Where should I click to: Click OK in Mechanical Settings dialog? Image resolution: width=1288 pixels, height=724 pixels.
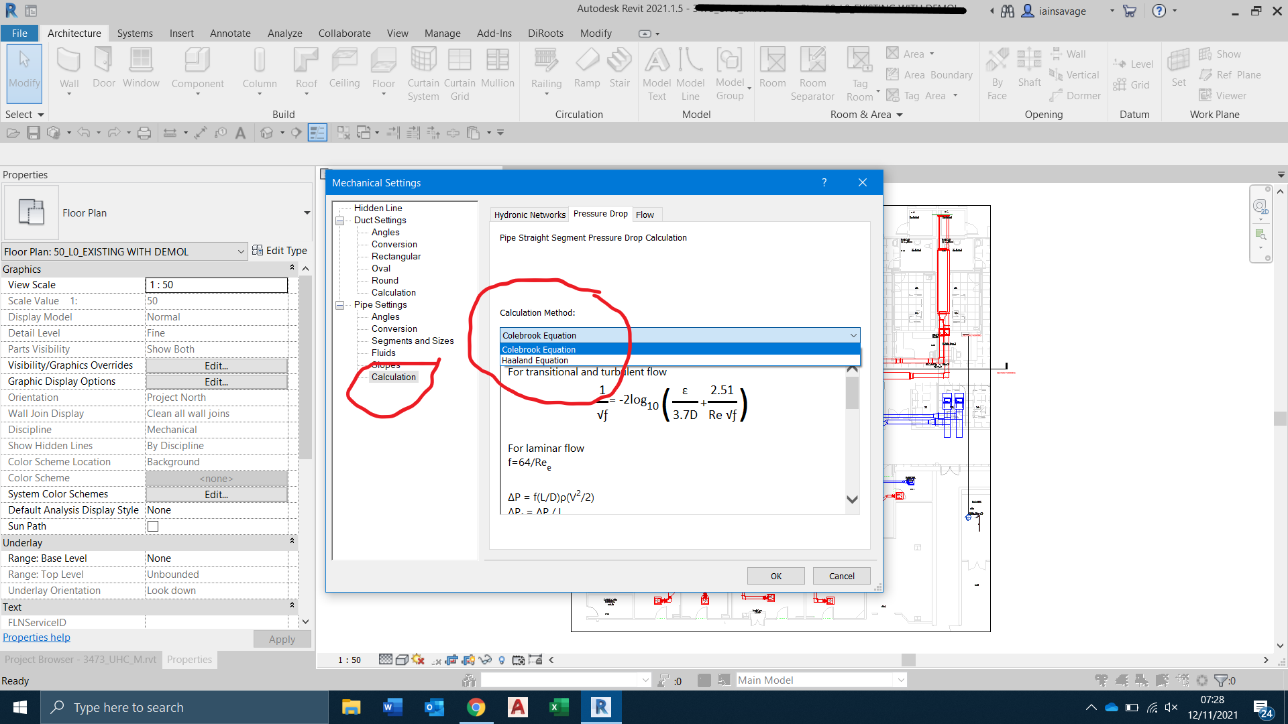tap(776, 576)
